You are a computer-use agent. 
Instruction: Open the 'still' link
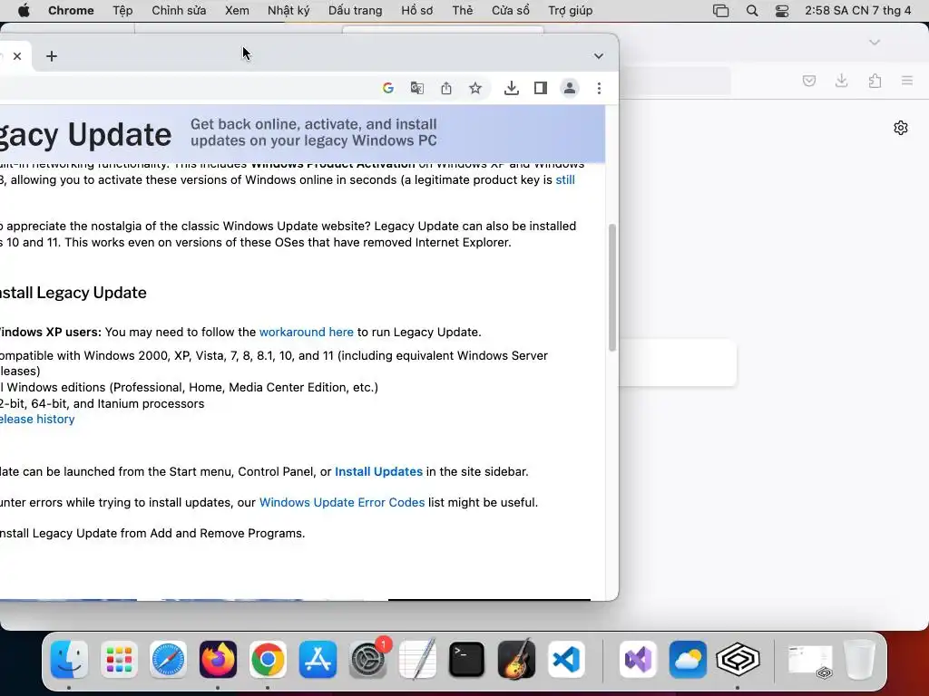pyautogui.click(x=565, y=180)
